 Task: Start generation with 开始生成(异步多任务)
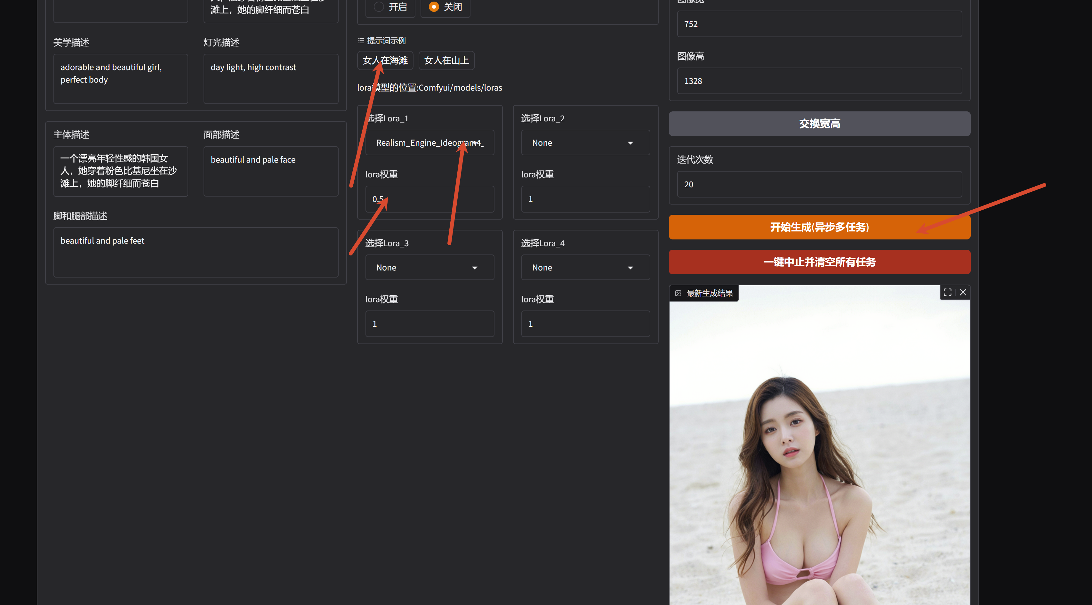(x=819, y=227)
